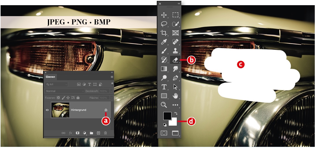The height and width of the screenshot is (148, 315).
Task: Switch to the Ebenen tab
Action: point(51,77)
